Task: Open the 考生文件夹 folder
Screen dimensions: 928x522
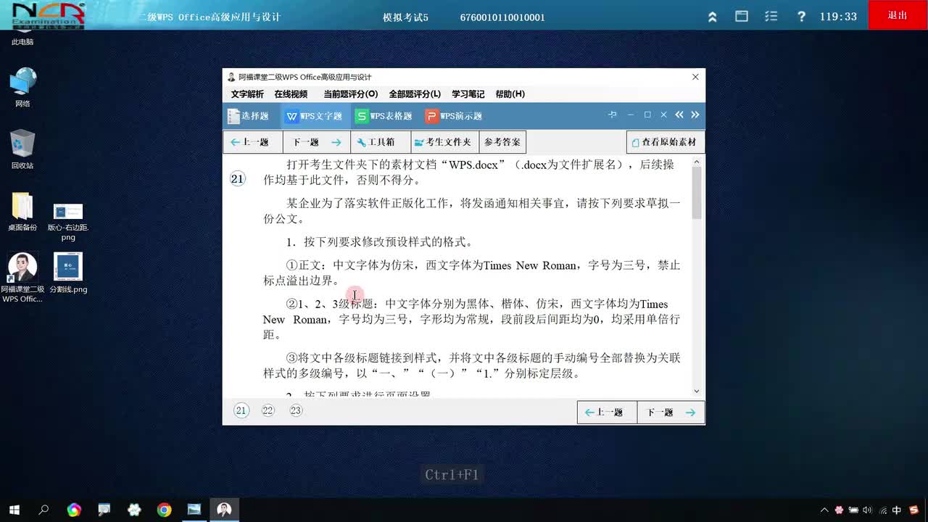Action: (x=444, y=142)
